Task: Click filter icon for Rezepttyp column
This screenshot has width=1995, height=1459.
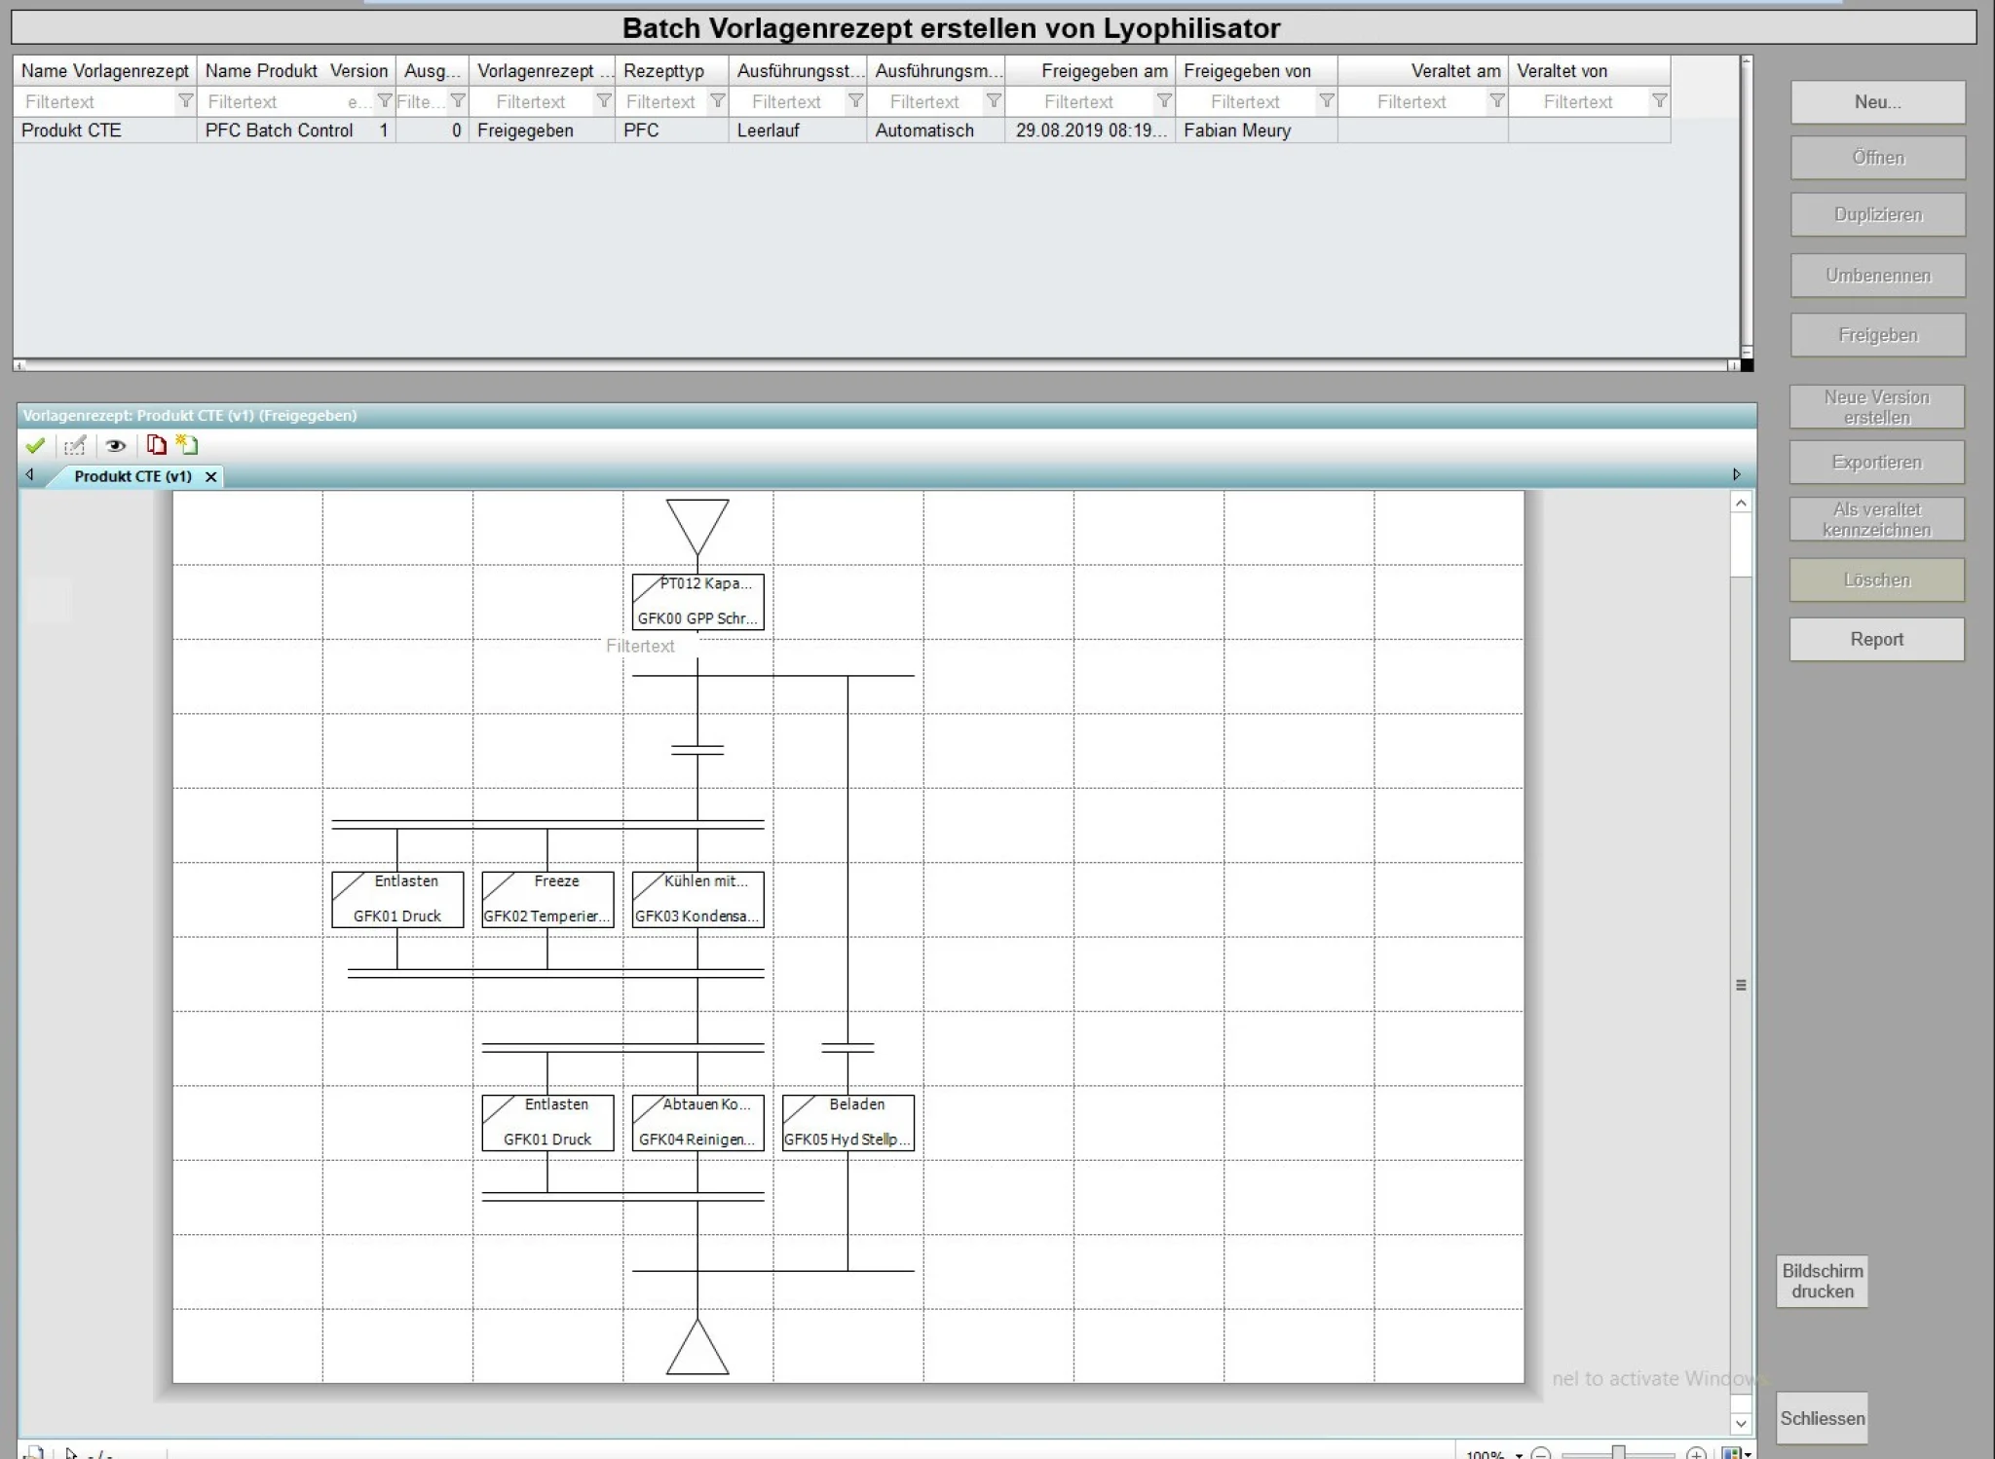Action: 718,101
